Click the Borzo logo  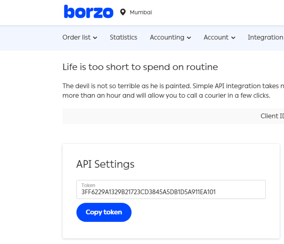point(89,12)
